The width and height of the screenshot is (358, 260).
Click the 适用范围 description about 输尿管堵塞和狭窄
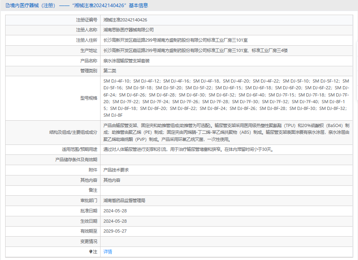pos(189,149)
